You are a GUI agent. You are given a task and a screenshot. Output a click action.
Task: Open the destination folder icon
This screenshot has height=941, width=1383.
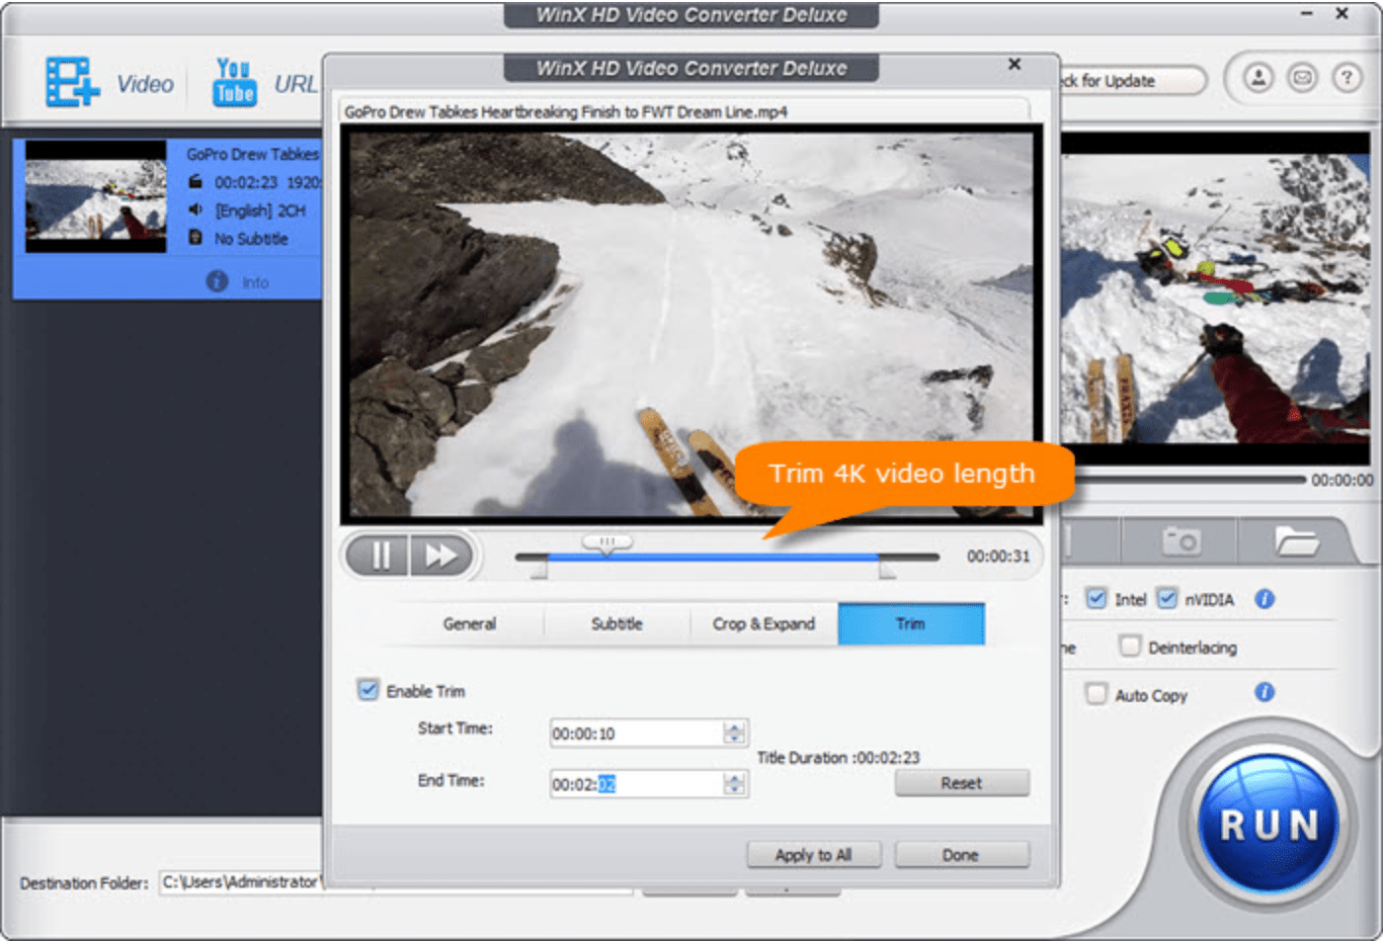(x=1296, y=541)
